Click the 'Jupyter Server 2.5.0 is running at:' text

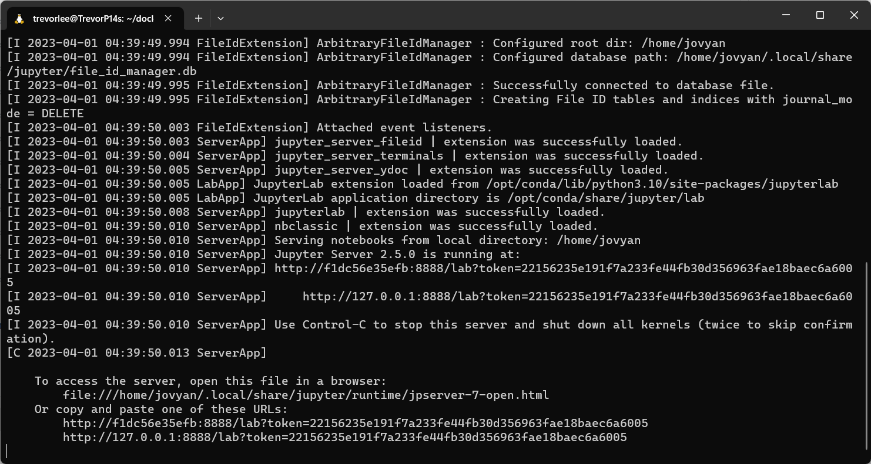397,254
